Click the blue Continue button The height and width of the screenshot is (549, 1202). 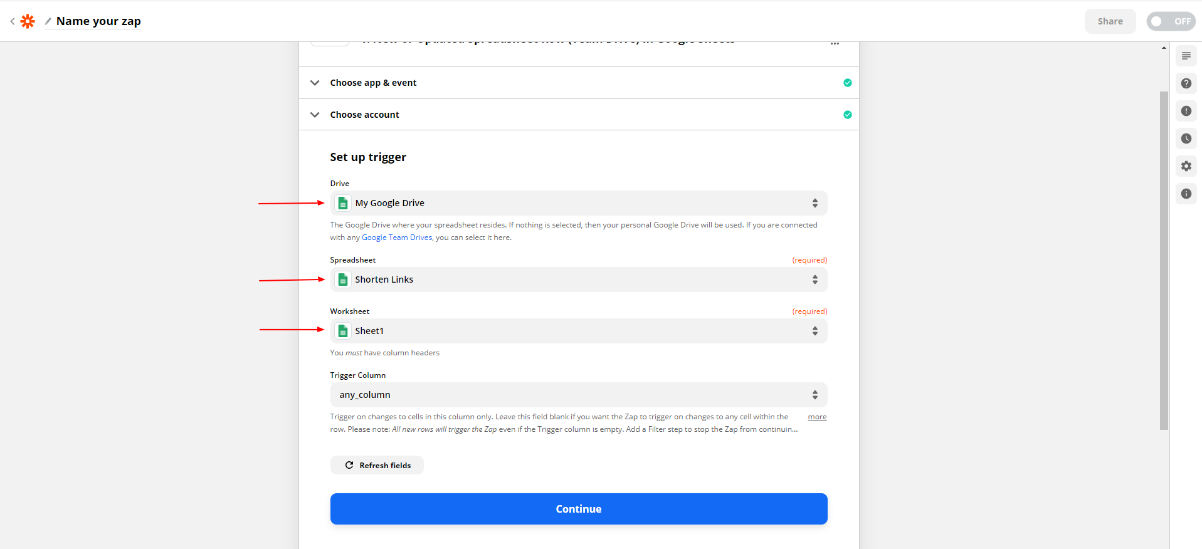[x=578, y=509]
